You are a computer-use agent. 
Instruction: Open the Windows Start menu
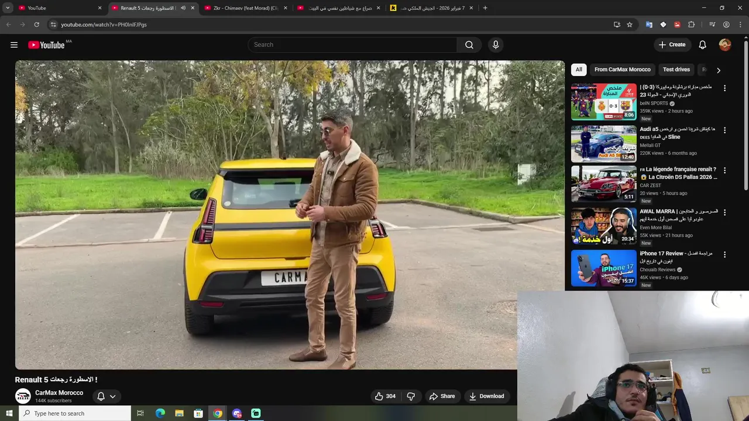tap(9, 413)
